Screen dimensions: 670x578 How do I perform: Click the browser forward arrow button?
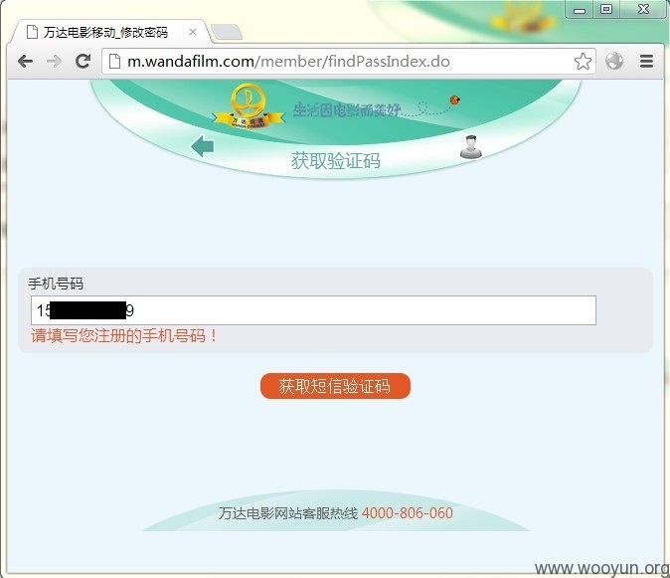coord(54,62)
